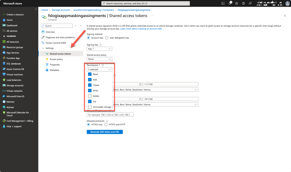Open the expiry time zone dropdown
291x172 pixels.
(x=155, y=105)
